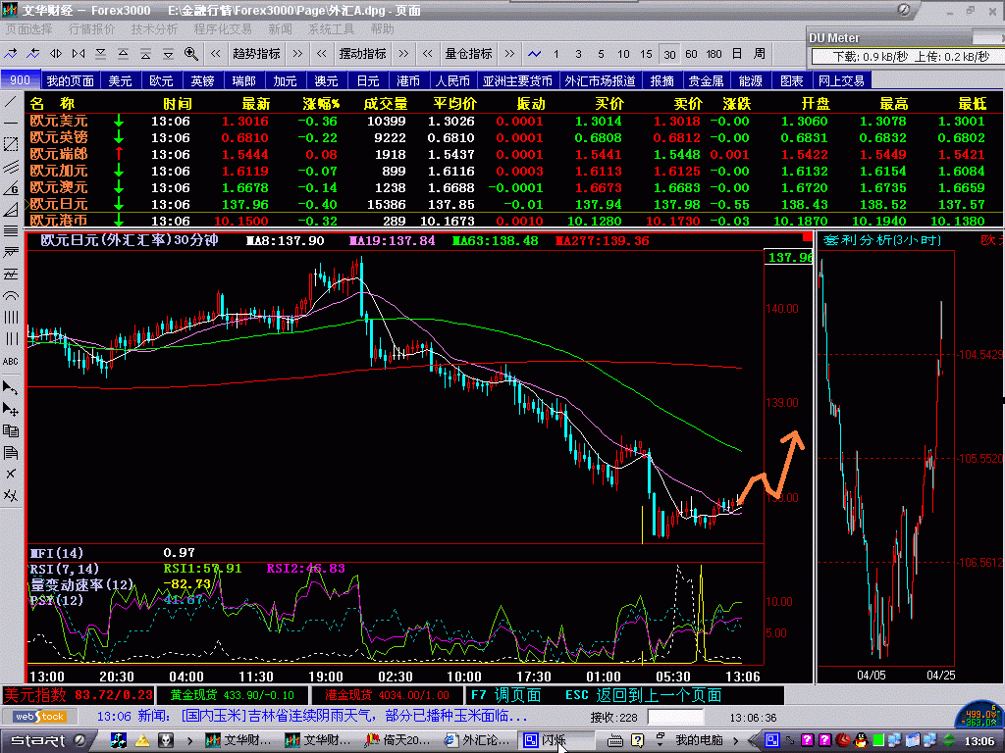The width and height of the screenshot is (1005, 753).
Task: Open the QQ penguin tray icon
Action: [x=860, y=740]
